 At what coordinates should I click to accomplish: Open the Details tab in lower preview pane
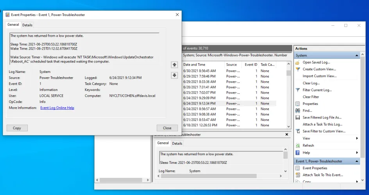(177, 144)
